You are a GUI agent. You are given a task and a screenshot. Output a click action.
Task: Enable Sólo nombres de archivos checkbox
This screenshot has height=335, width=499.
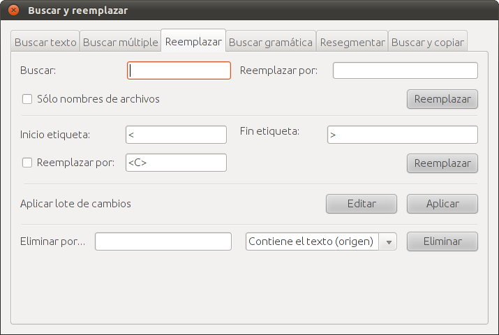(27, 99)
